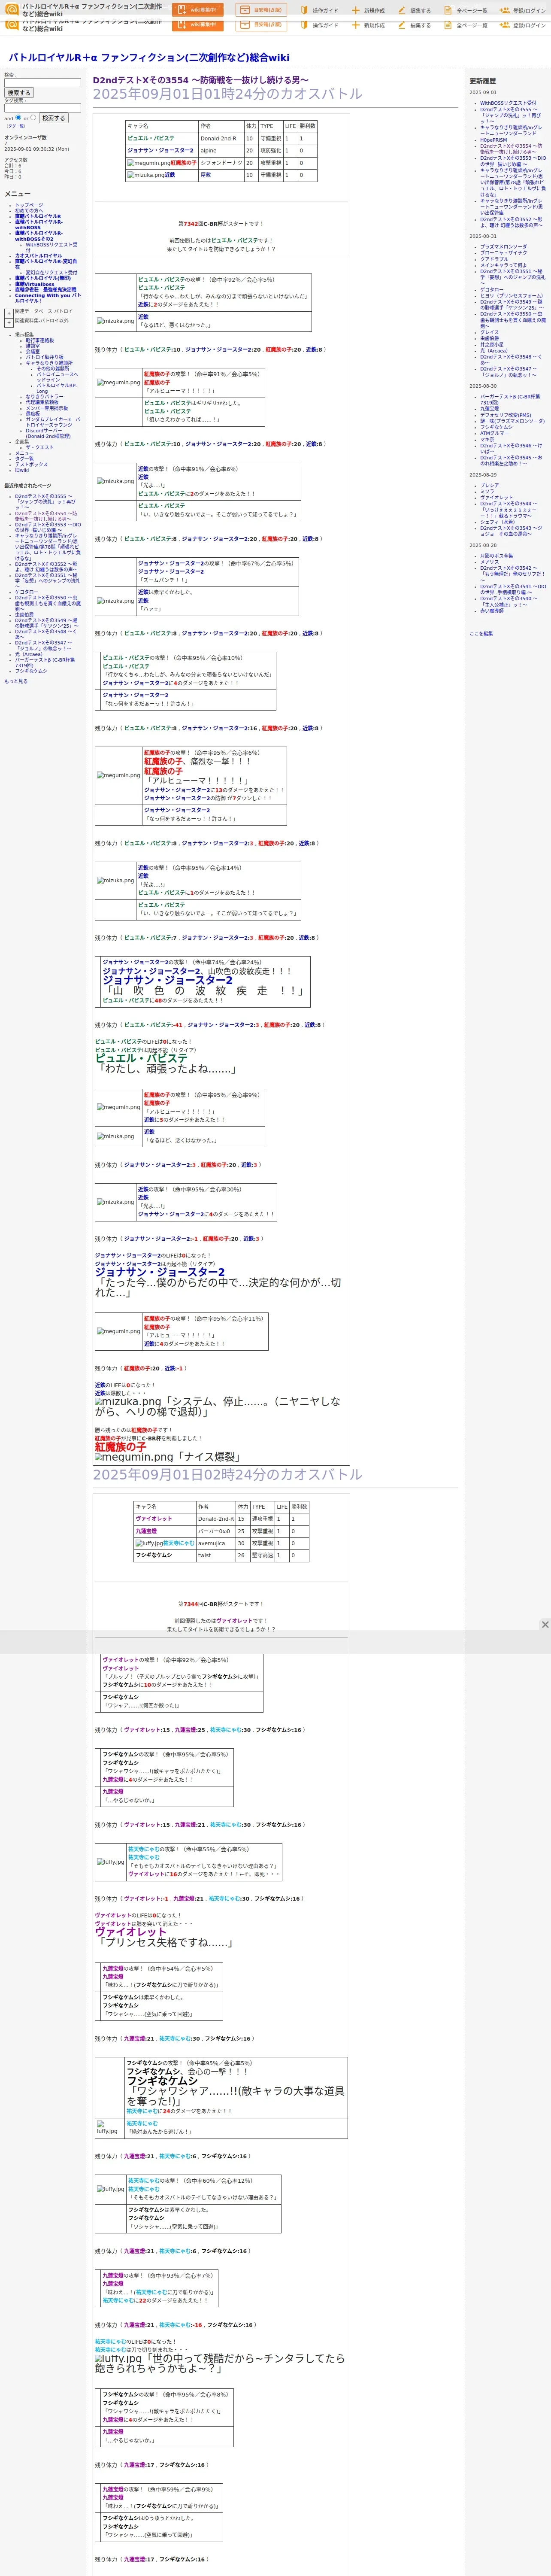Open the (タグ一覧) link below tag search
The width and height of the screenshot is (551, 2576).
click(x=16, y=126)
